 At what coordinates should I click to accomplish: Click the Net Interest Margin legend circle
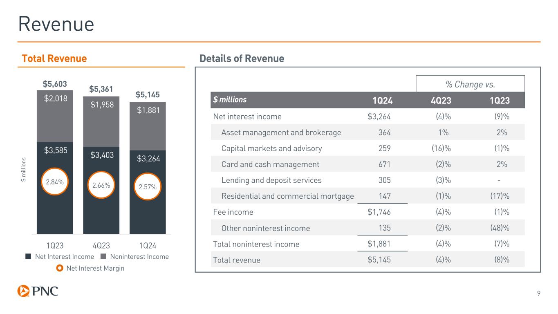pyautogui.click(x=59, y=268)
